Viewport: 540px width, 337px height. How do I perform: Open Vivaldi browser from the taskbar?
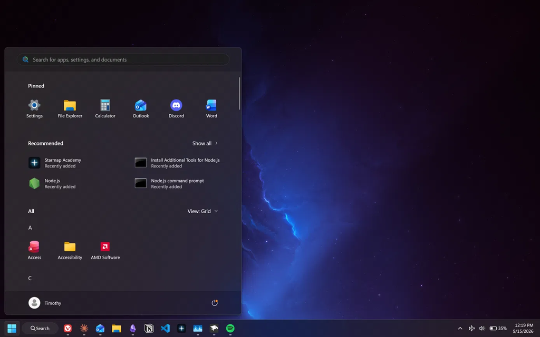[x=68, y=329]
